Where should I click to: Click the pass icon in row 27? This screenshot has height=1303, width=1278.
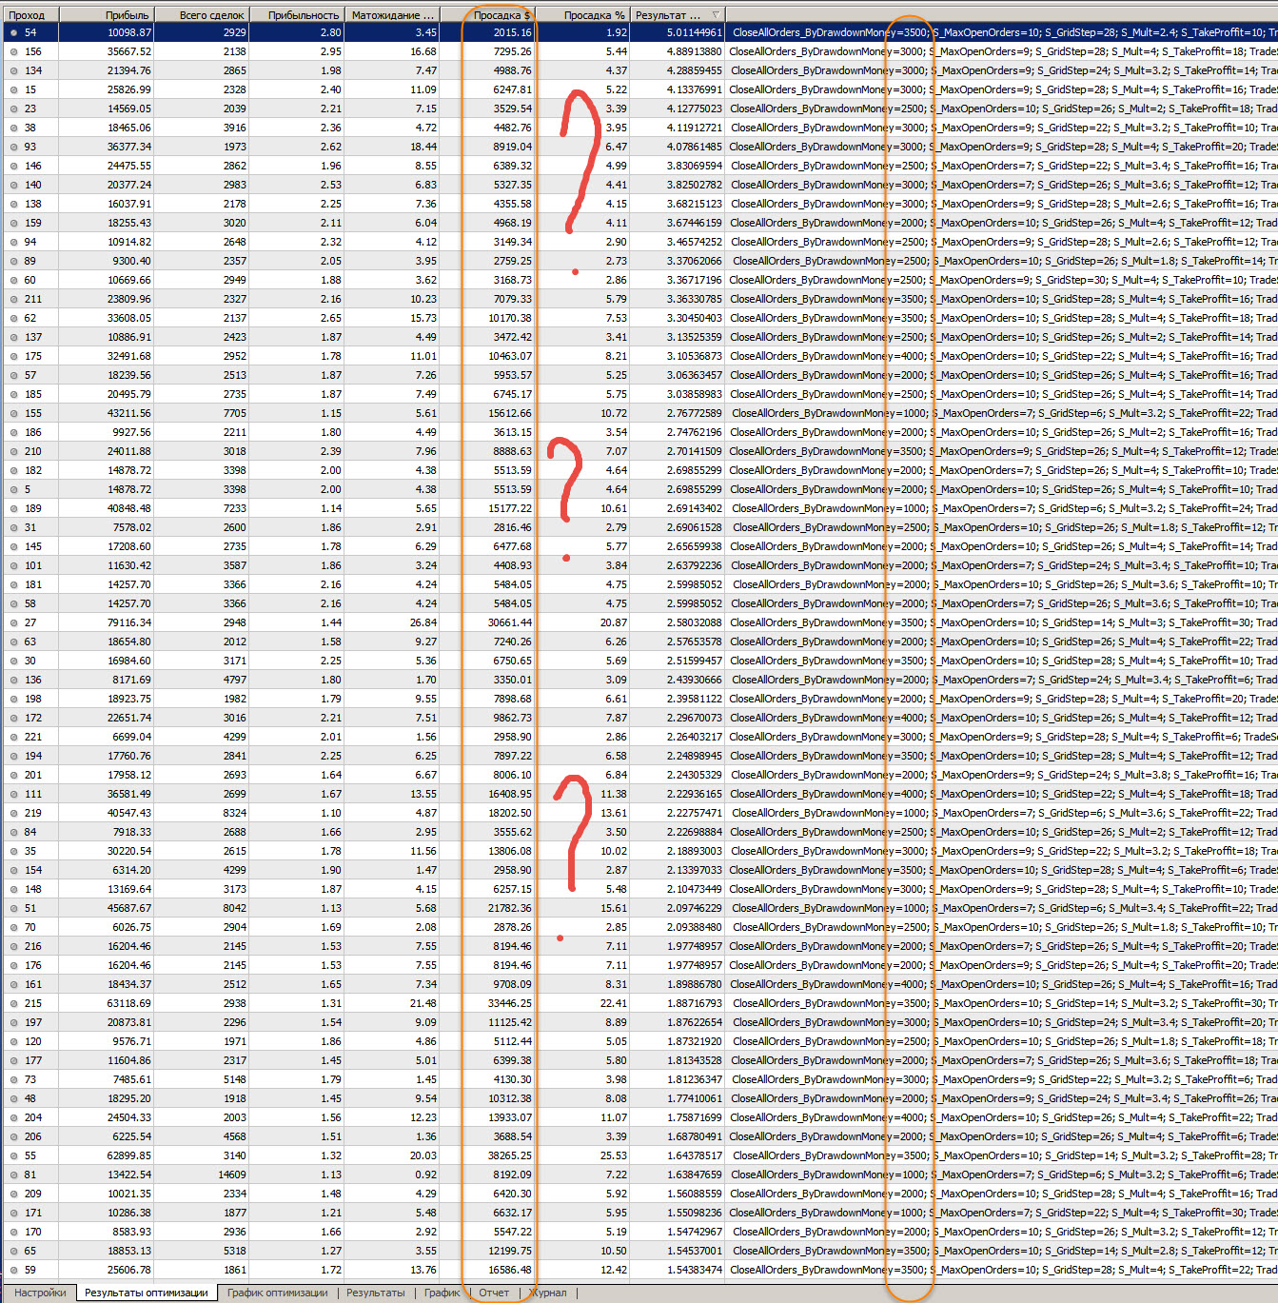(13, 622)
